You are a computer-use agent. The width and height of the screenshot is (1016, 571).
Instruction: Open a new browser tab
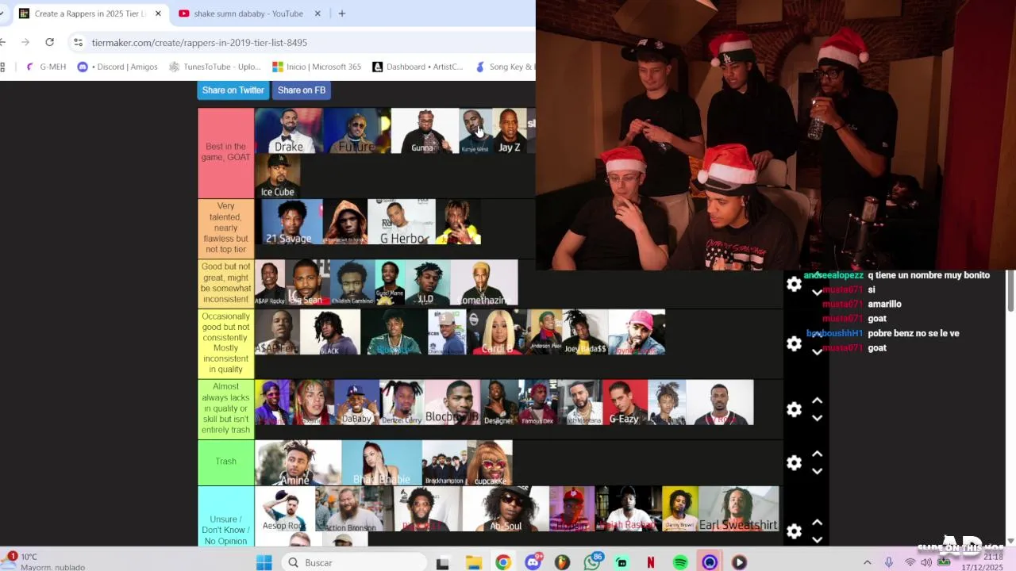pyautogui.click(x=341, y=13)
